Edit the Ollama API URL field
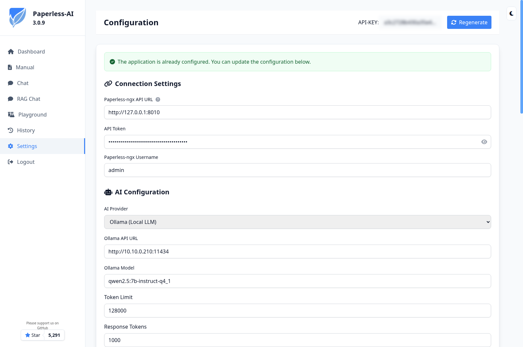This screenshot has height=347, width=523. tap(298, 251)
